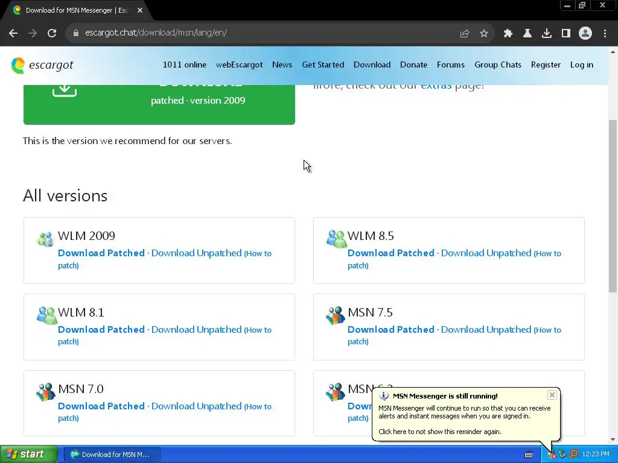Click the WLM 8.5 messenger icon

[336, 239]
